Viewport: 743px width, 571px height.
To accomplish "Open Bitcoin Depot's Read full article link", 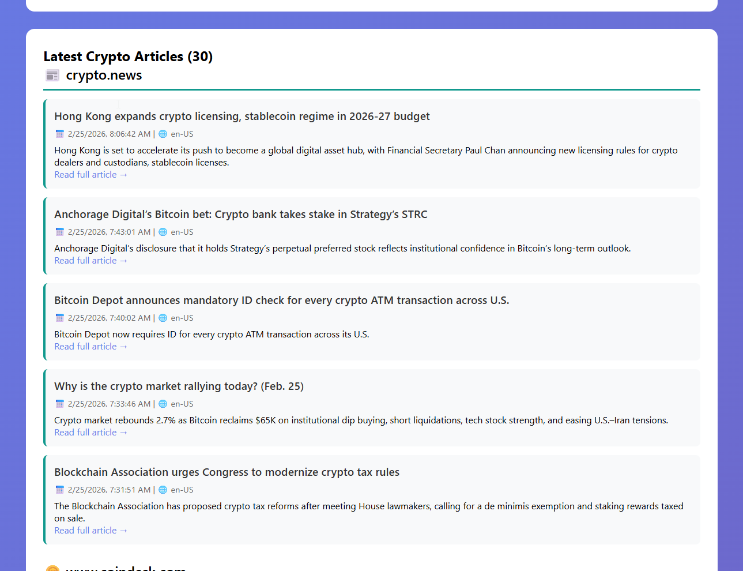I will [90, 347].
